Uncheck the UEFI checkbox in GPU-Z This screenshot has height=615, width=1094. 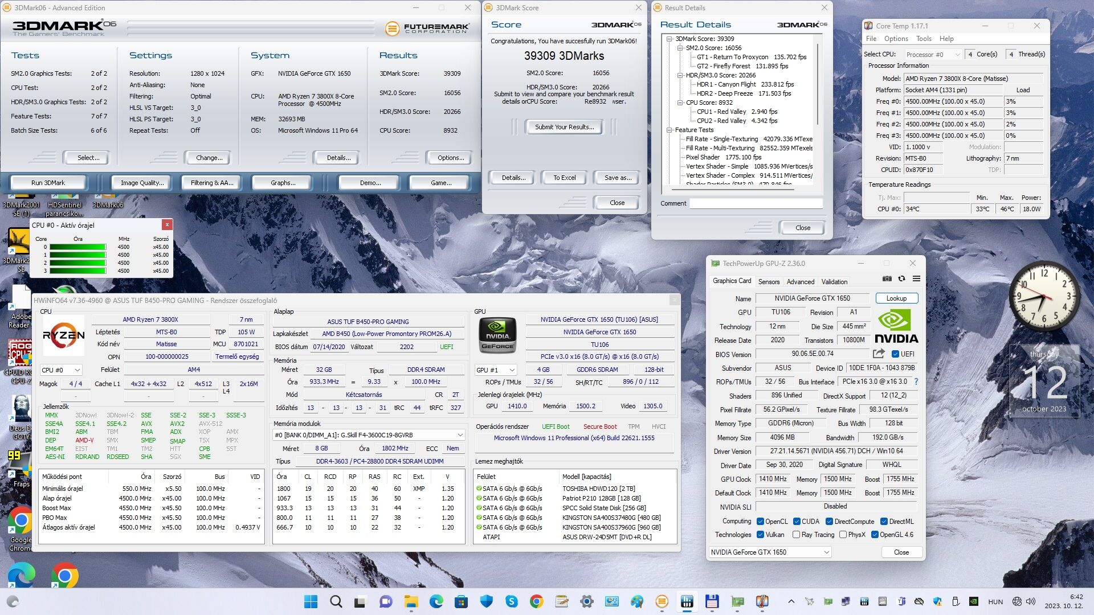[895, 354]
